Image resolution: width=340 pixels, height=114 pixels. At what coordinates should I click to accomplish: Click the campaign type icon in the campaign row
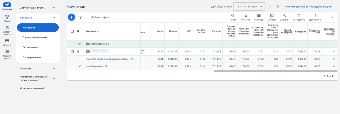pyautogui.click(x=88, y=51)
